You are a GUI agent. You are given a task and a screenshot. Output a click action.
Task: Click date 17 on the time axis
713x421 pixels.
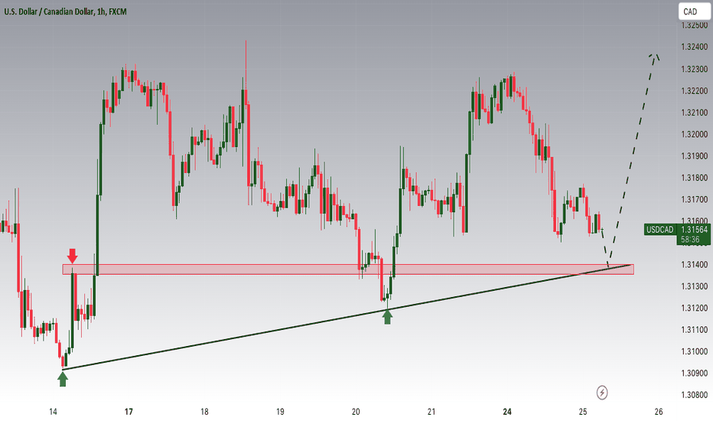(129, 412)
